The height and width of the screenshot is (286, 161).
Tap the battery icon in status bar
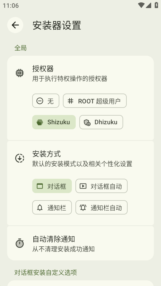pos(156,5)
